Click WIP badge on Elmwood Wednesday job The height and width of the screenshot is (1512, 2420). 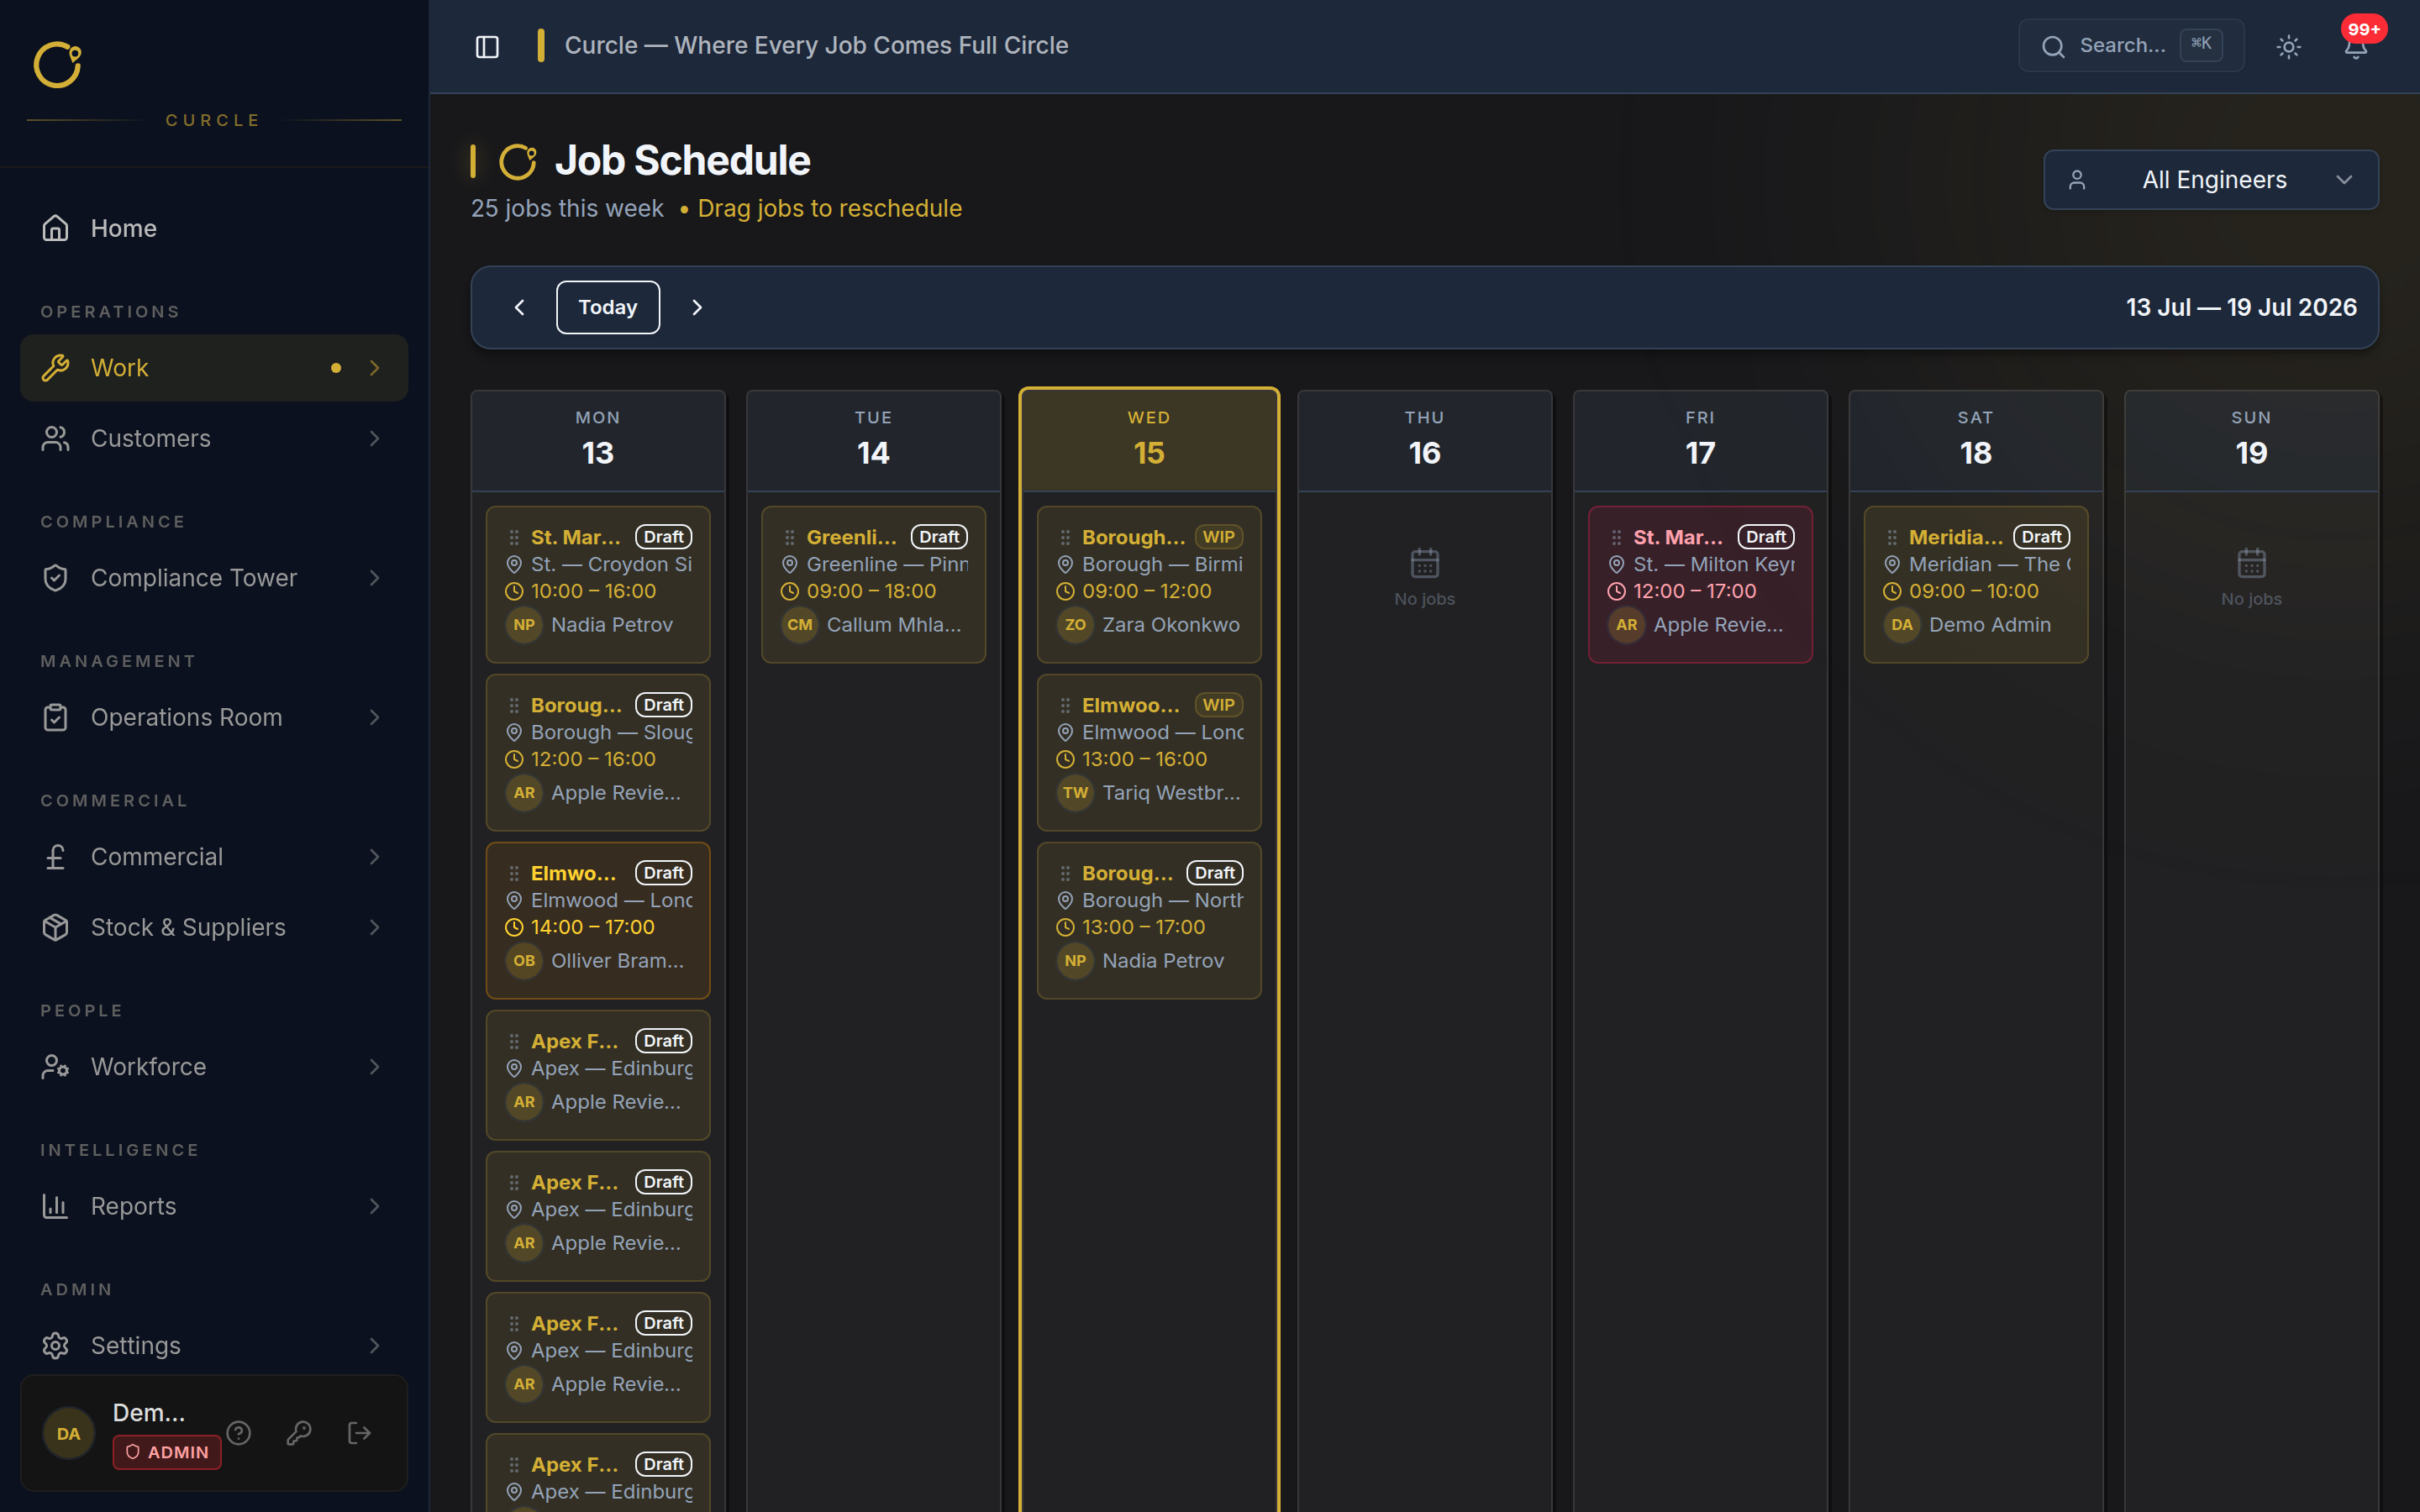coord(1218,705)
